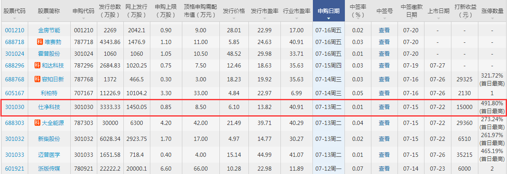This screenshot has height=174, width=507.
Task: Open the 唯赛勃 stock name link
Action: pyautogui.click(x=53, y=42)
